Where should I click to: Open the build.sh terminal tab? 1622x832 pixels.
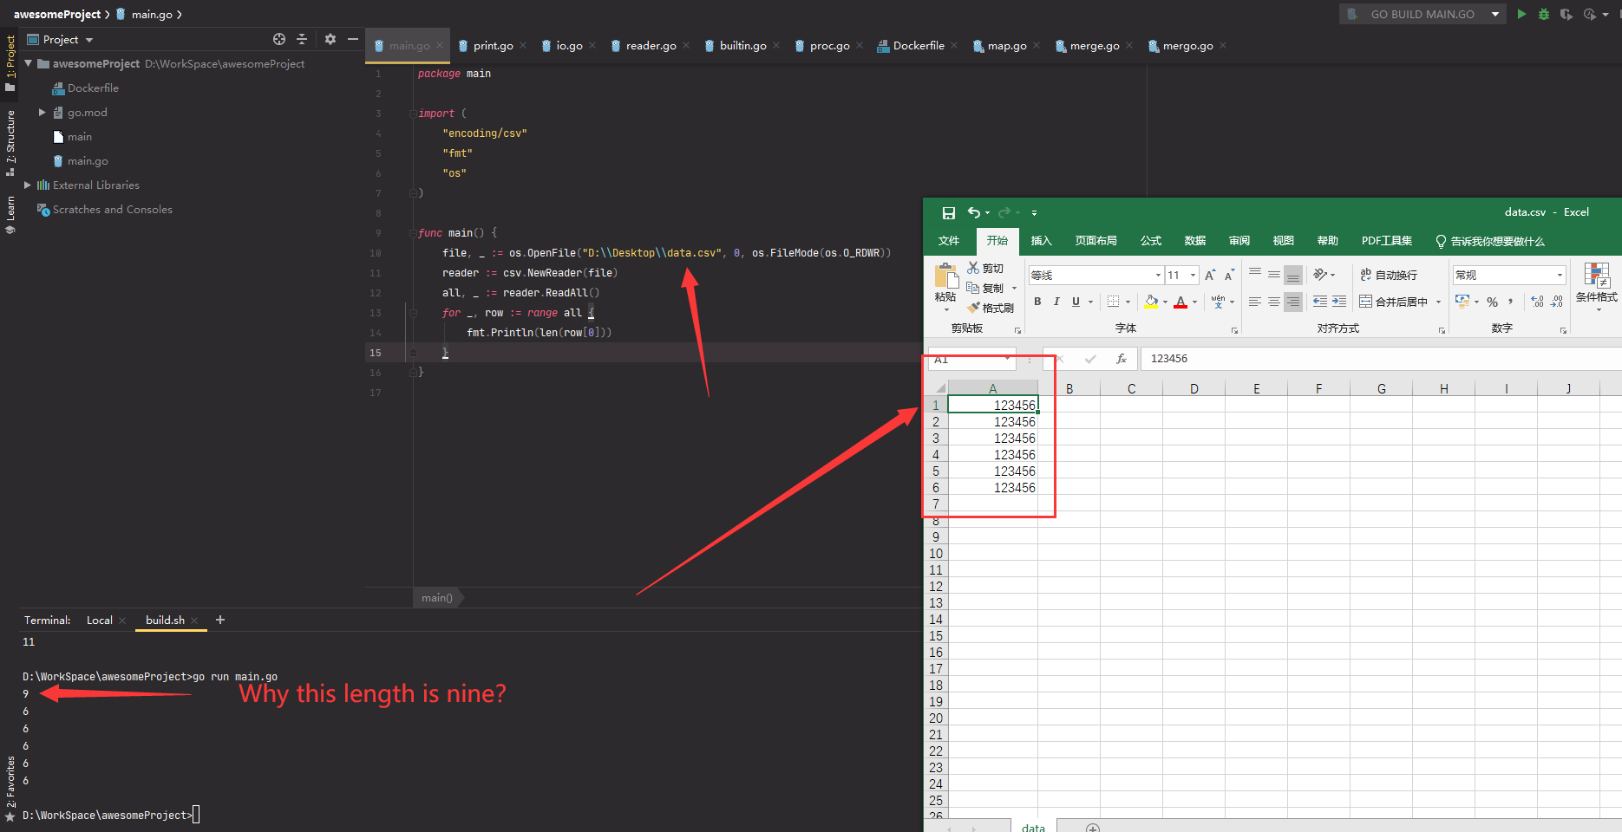coord(165,620)
